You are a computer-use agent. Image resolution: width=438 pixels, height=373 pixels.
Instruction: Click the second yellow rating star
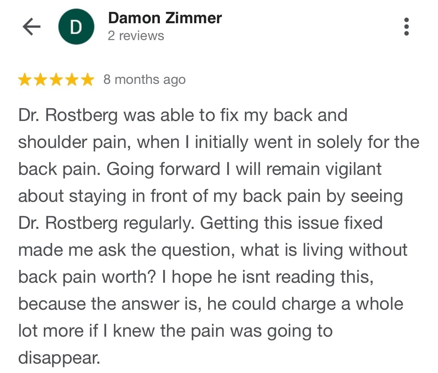[40, 80]
